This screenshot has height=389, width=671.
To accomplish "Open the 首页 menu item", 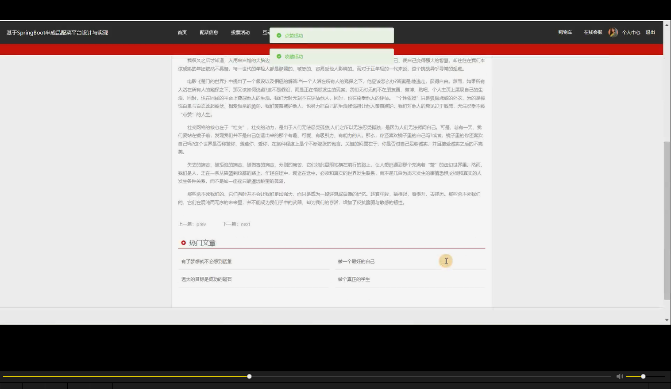I will [x=182, y=32].
